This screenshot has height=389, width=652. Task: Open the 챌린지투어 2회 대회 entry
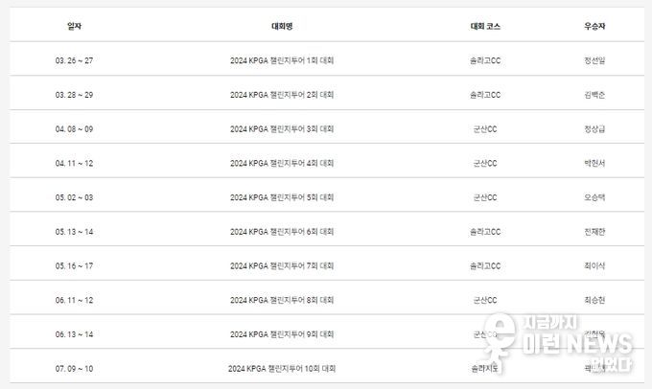point(282,95)
